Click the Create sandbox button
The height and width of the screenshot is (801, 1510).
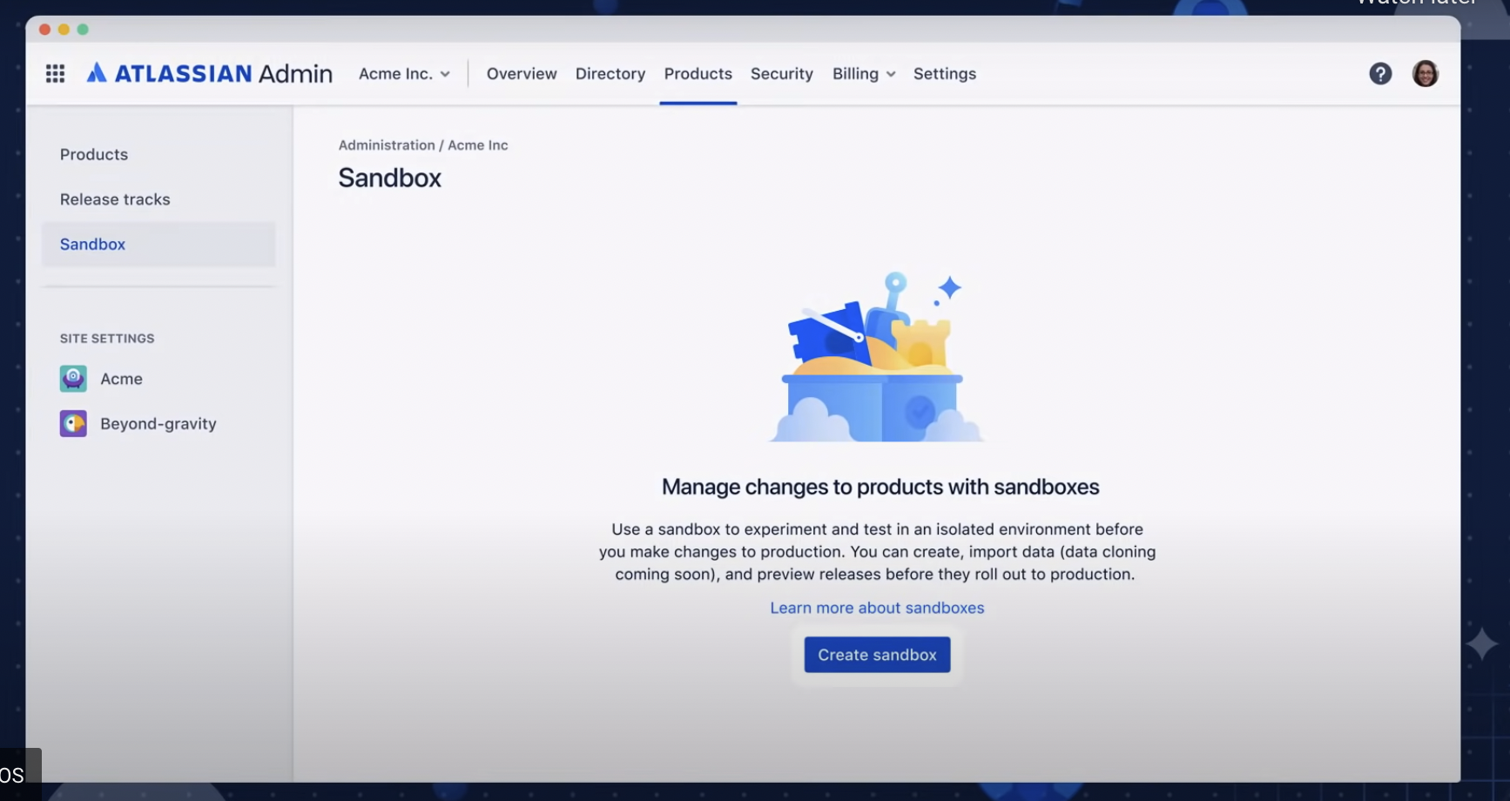[x=877, y=655]
